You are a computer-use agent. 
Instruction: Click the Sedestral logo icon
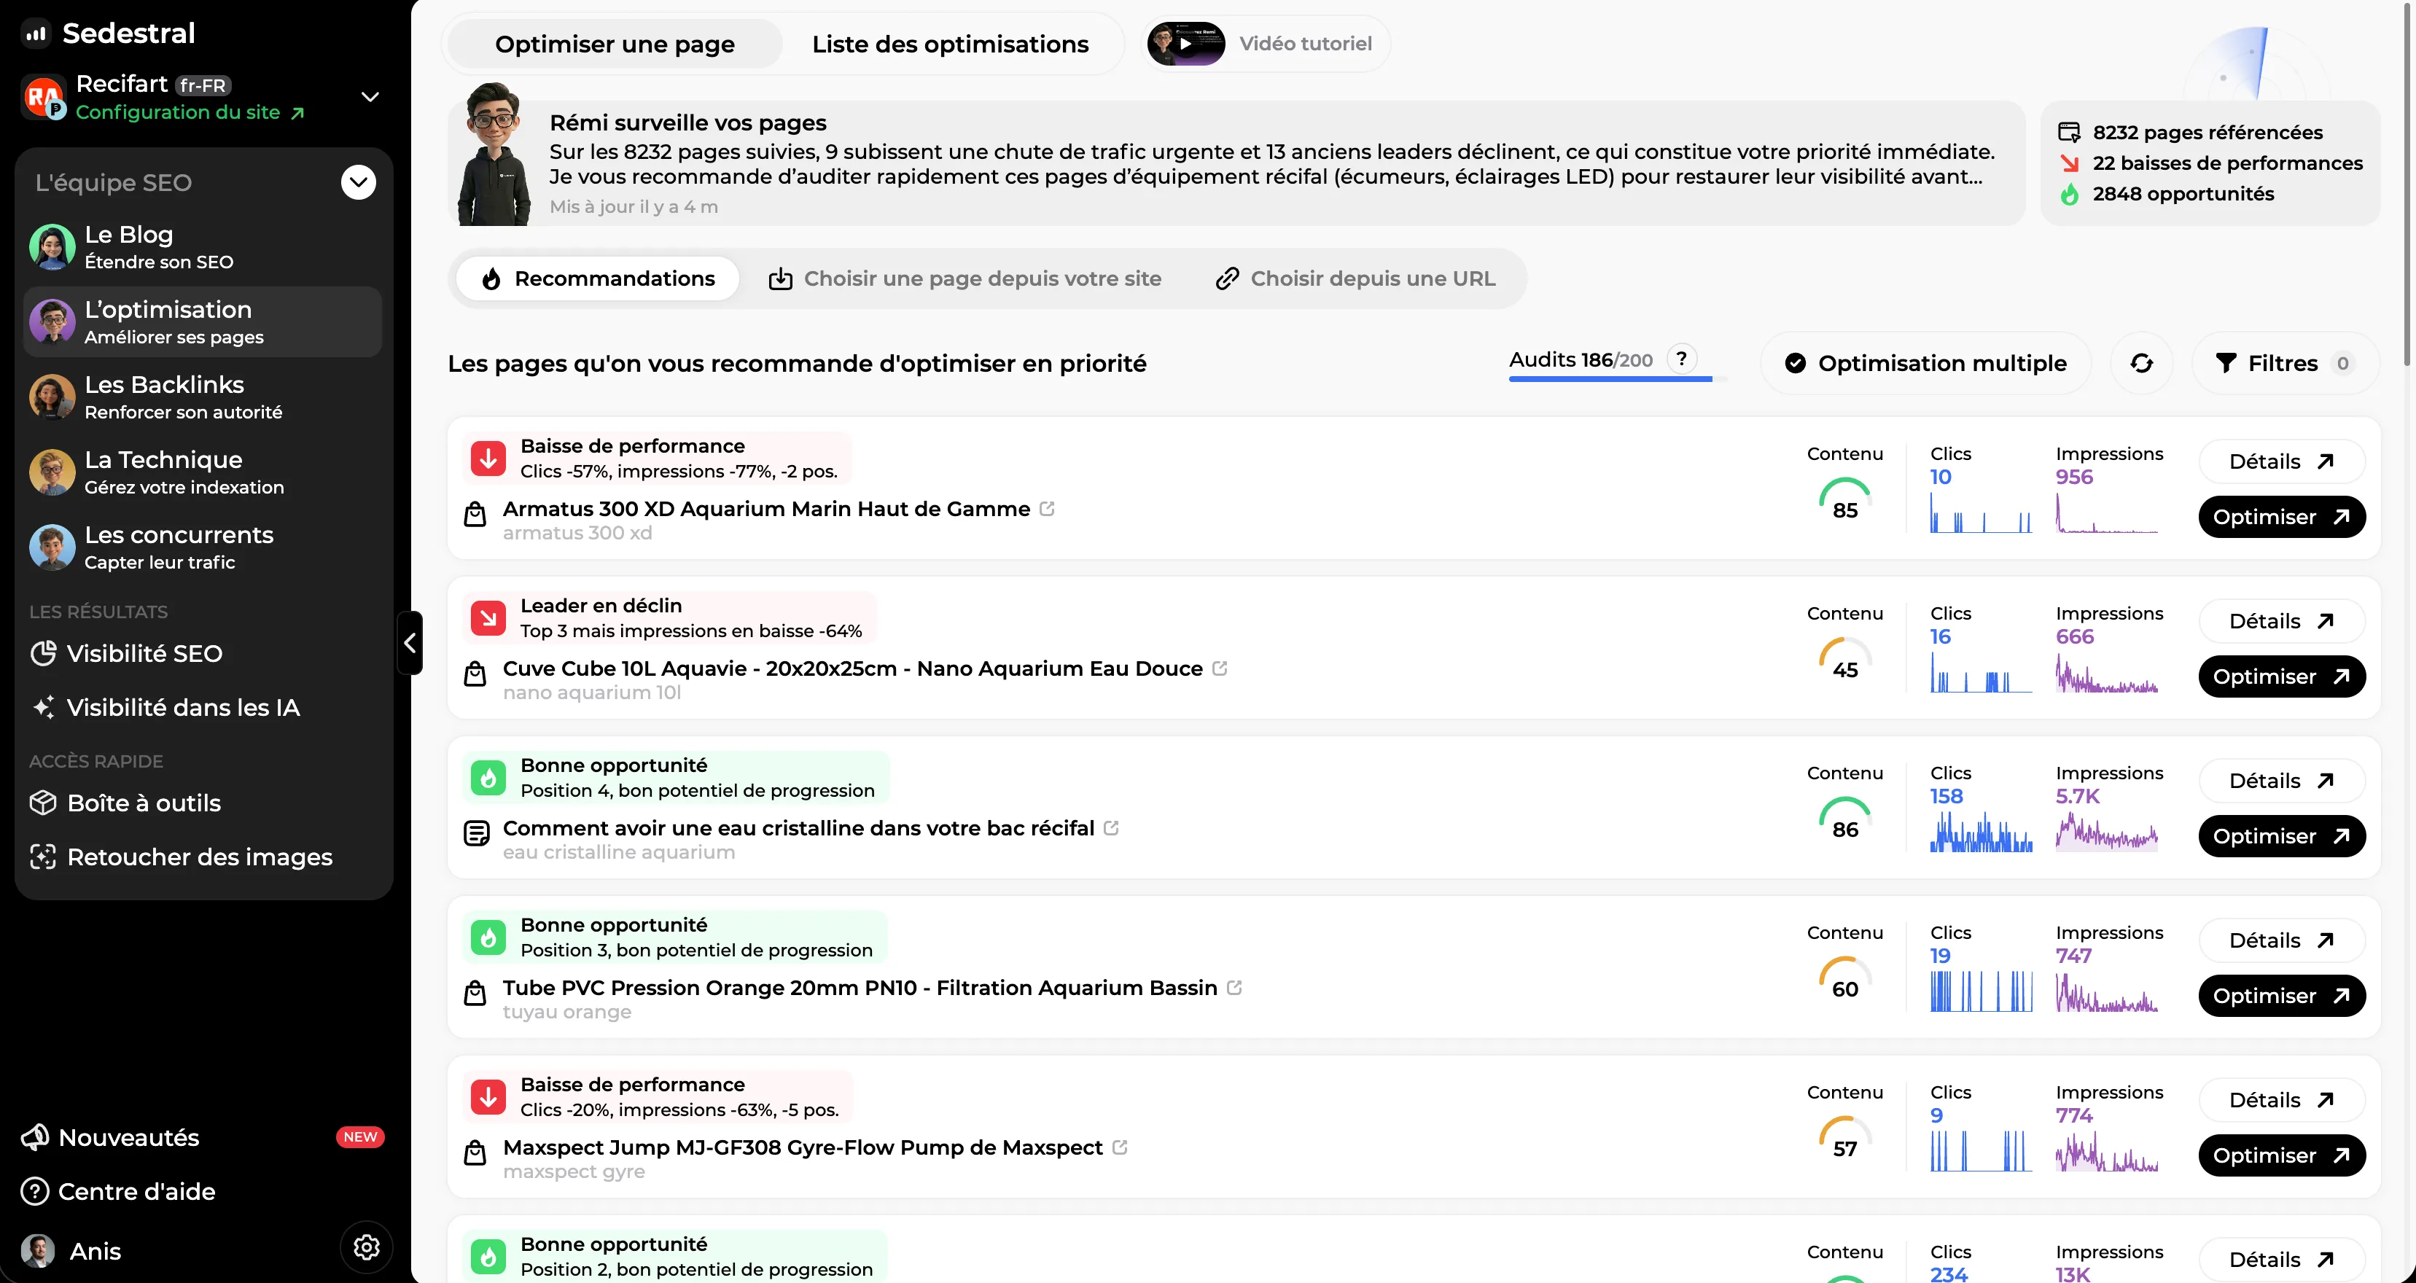coord(36,34)
